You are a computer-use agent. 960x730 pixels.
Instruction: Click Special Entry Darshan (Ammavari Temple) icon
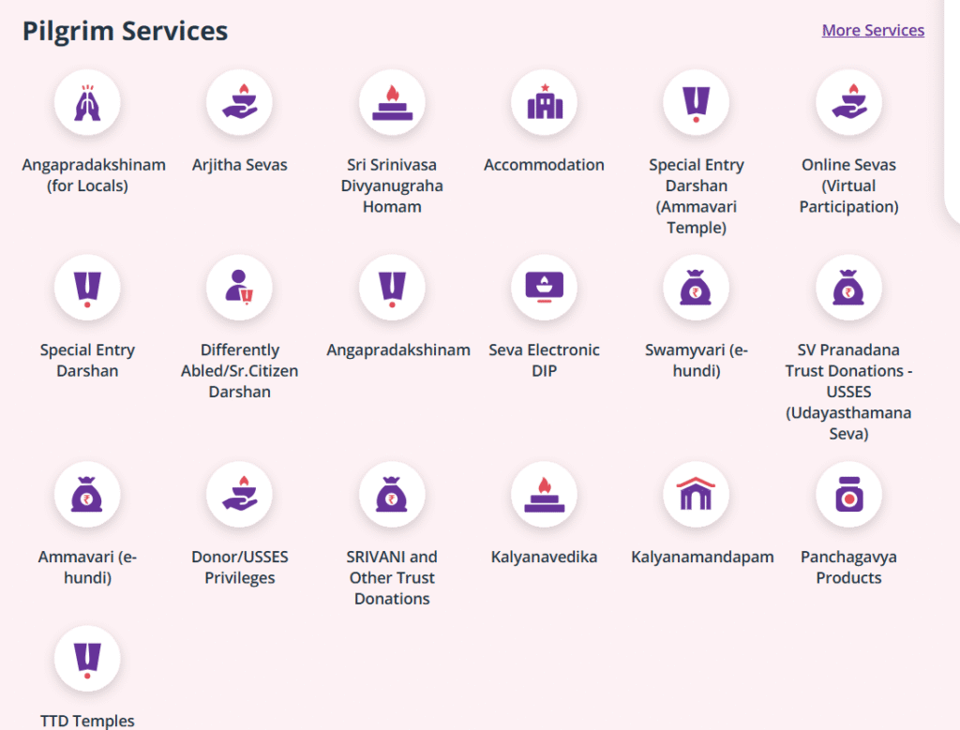click(697, 103)
